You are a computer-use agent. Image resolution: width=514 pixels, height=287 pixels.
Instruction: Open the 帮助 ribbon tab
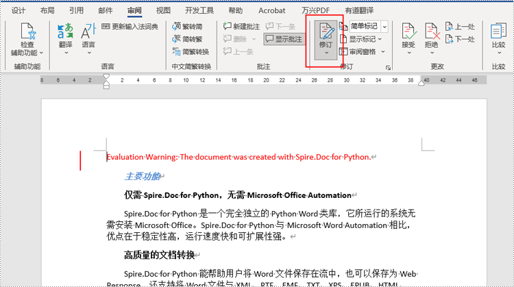[235, 10]
